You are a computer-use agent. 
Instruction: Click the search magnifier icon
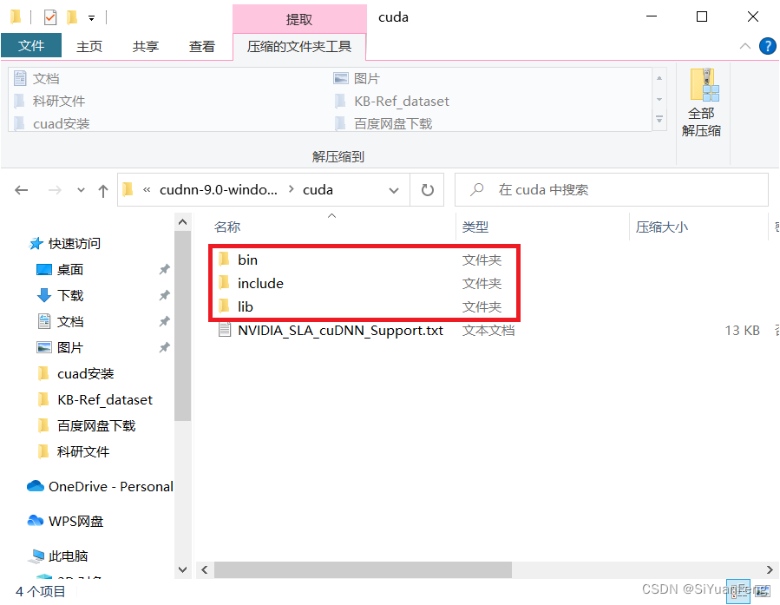coord(476,189)
